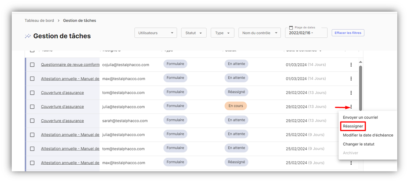The width and height of the screenshot is (409, 183).
Task: Go back to Tableau de bord breadcrumb
Action: tap(39, 20)
